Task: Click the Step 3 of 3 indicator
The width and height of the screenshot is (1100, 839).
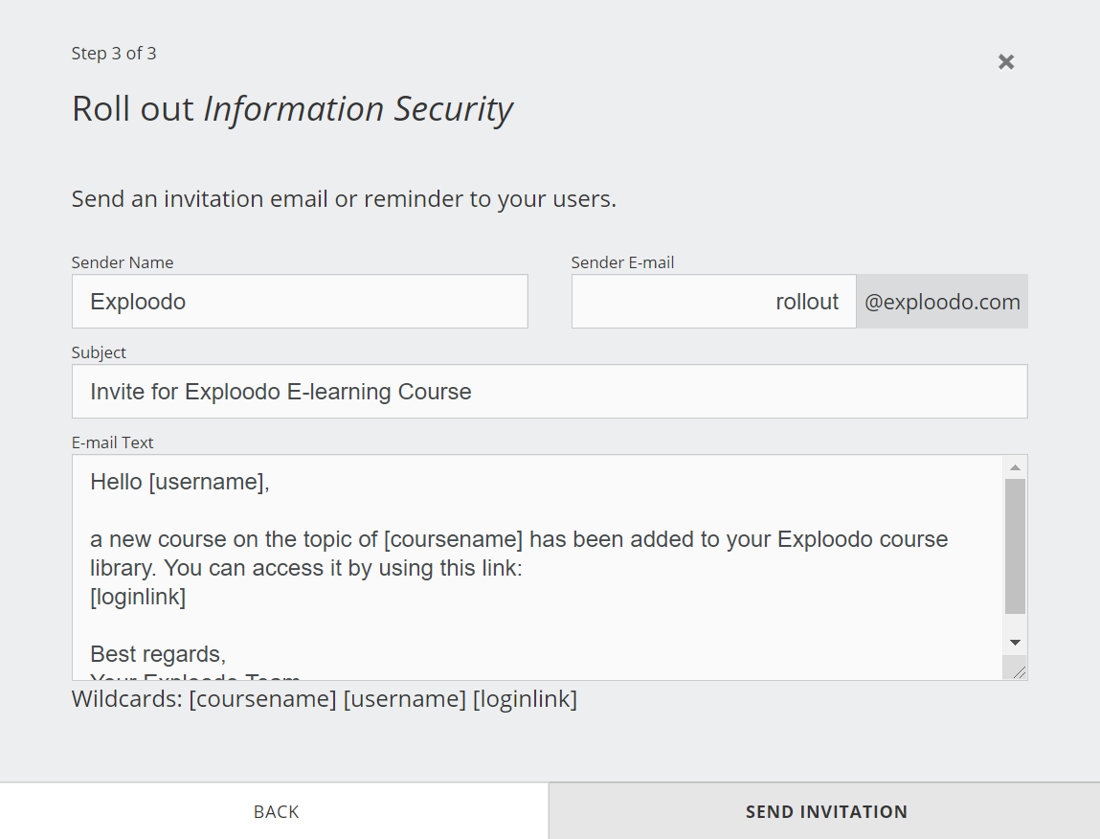Action: pyautogui.click(x=114, y=54)
